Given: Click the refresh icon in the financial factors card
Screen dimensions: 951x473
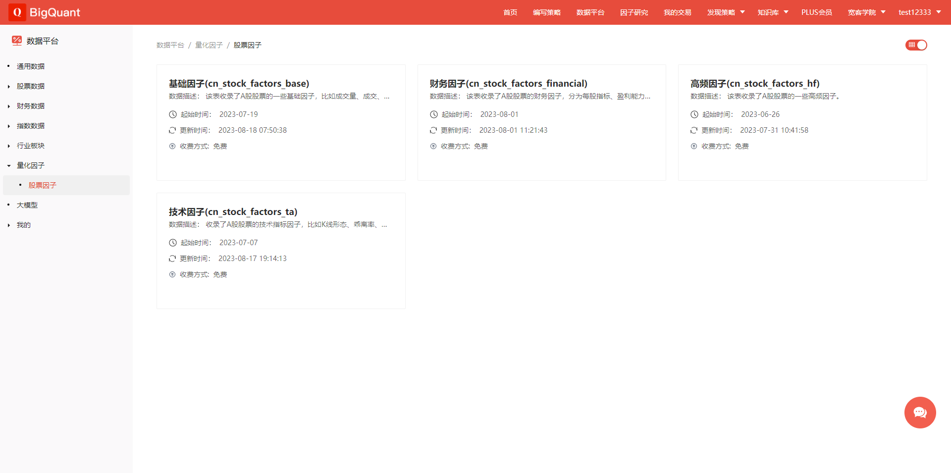Looking at the screenshot, I should coord(433,130).
